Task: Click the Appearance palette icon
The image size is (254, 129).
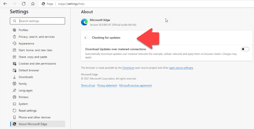Action: 14,43
